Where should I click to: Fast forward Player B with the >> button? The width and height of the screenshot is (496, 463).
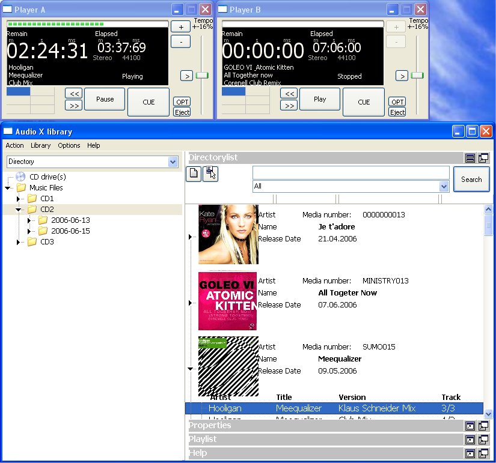click(x=289, y=105)
